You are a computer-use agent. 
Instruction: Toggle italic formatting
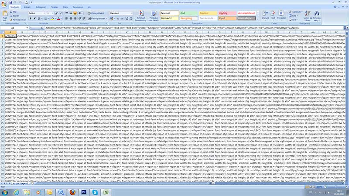pos(34,19)
